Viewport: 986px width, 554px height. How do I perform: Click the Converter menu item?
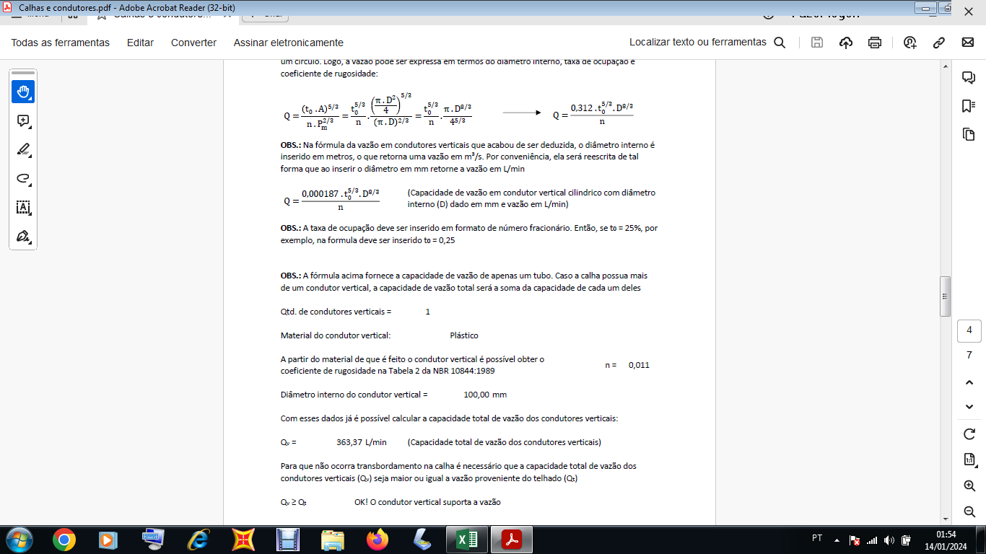(193, 43)
